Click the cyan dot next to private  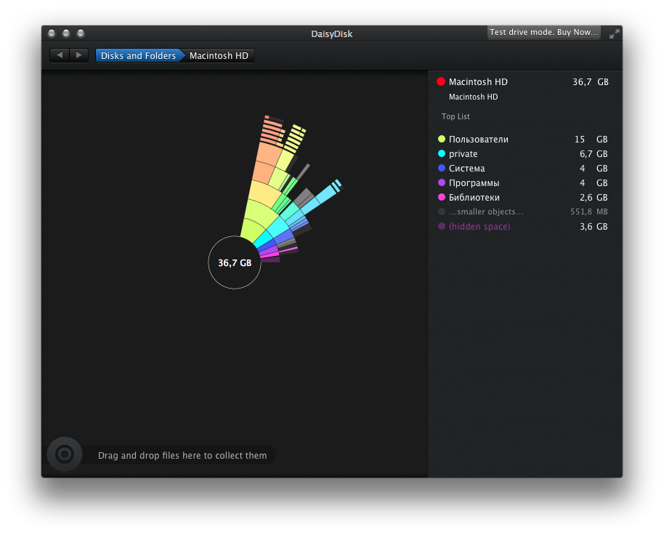(442, 154)
